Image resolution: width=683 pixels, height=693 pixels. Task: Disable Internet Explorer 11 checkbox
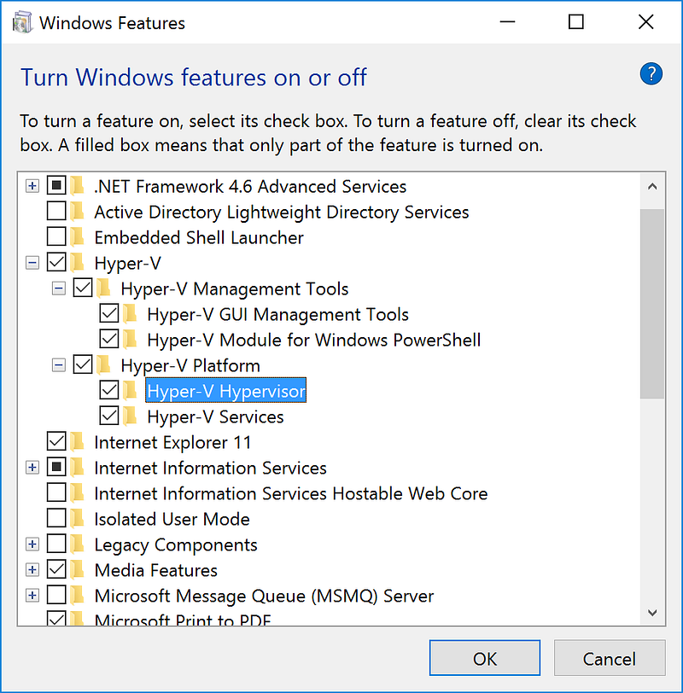[x=56, y=441]
